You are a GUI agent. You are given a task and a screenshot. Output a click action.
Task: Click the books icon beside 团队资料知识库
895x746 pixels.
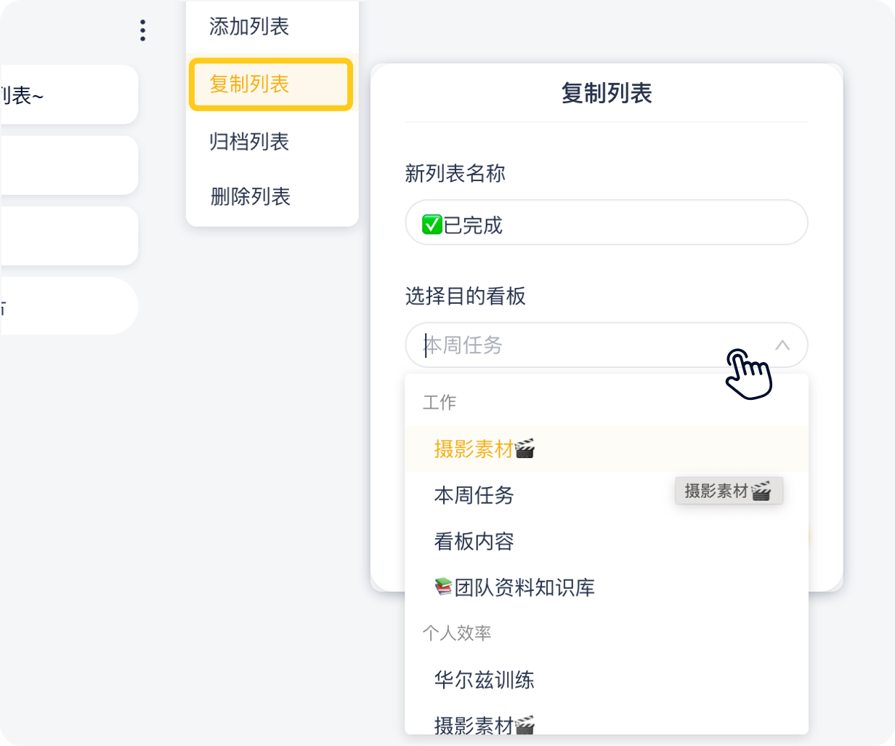click(x=443, y=587)
